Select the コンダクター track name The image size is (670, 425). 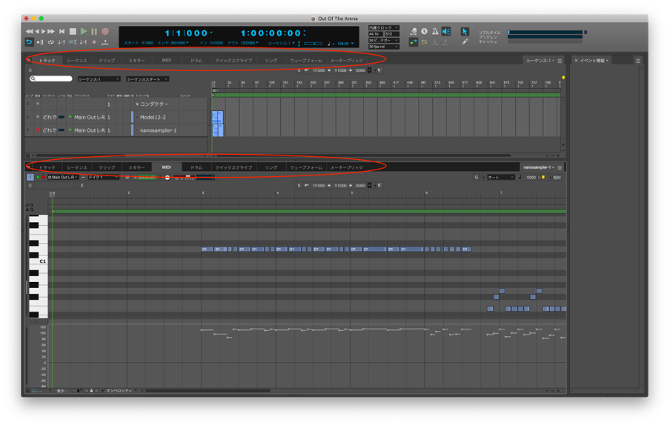(154, 104)
